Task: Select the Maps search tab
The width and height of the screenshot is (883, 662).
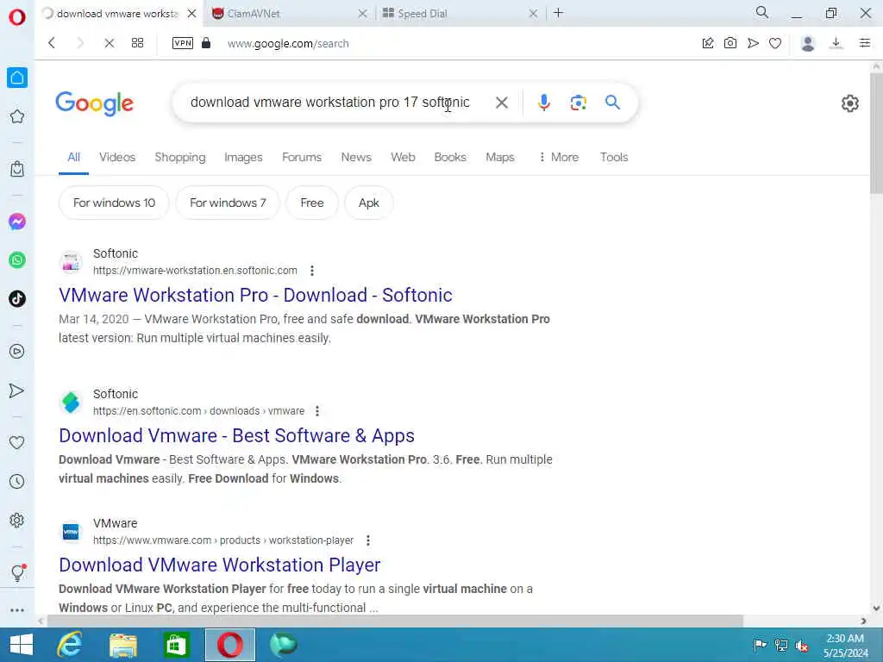Action: pyautogui.click(x=500, y=157)
